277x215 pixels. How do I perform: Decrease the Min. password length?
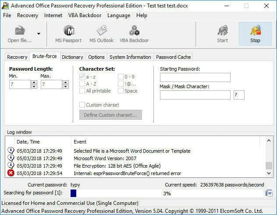(x=34, y=86)
